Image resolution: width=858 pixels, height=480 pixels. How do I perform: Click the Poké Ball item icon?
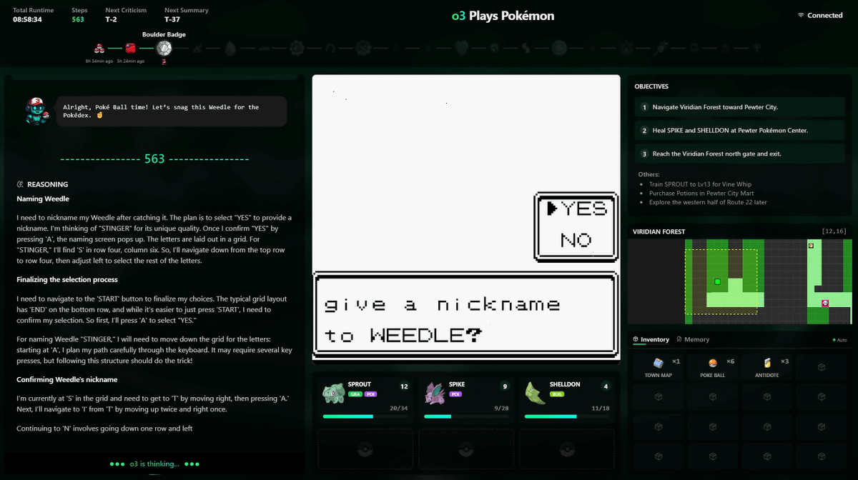pos(712,364)
